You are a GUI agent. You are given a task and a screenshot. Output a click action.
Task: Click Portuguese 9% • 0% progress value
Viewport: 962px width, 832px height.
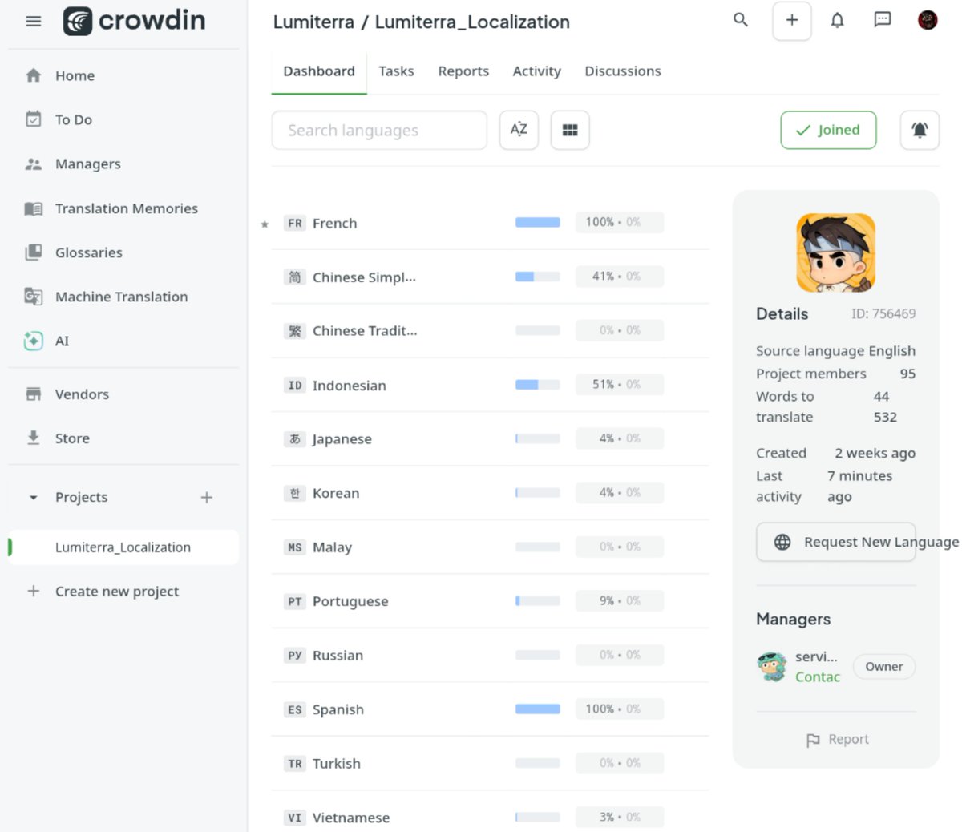pyautogui.click(x=620, y=601)
